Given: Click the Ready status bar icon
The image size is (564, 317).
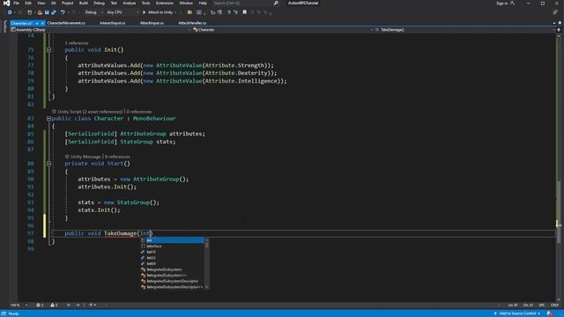Looking at the screenshot, I should tap(4, 313).
